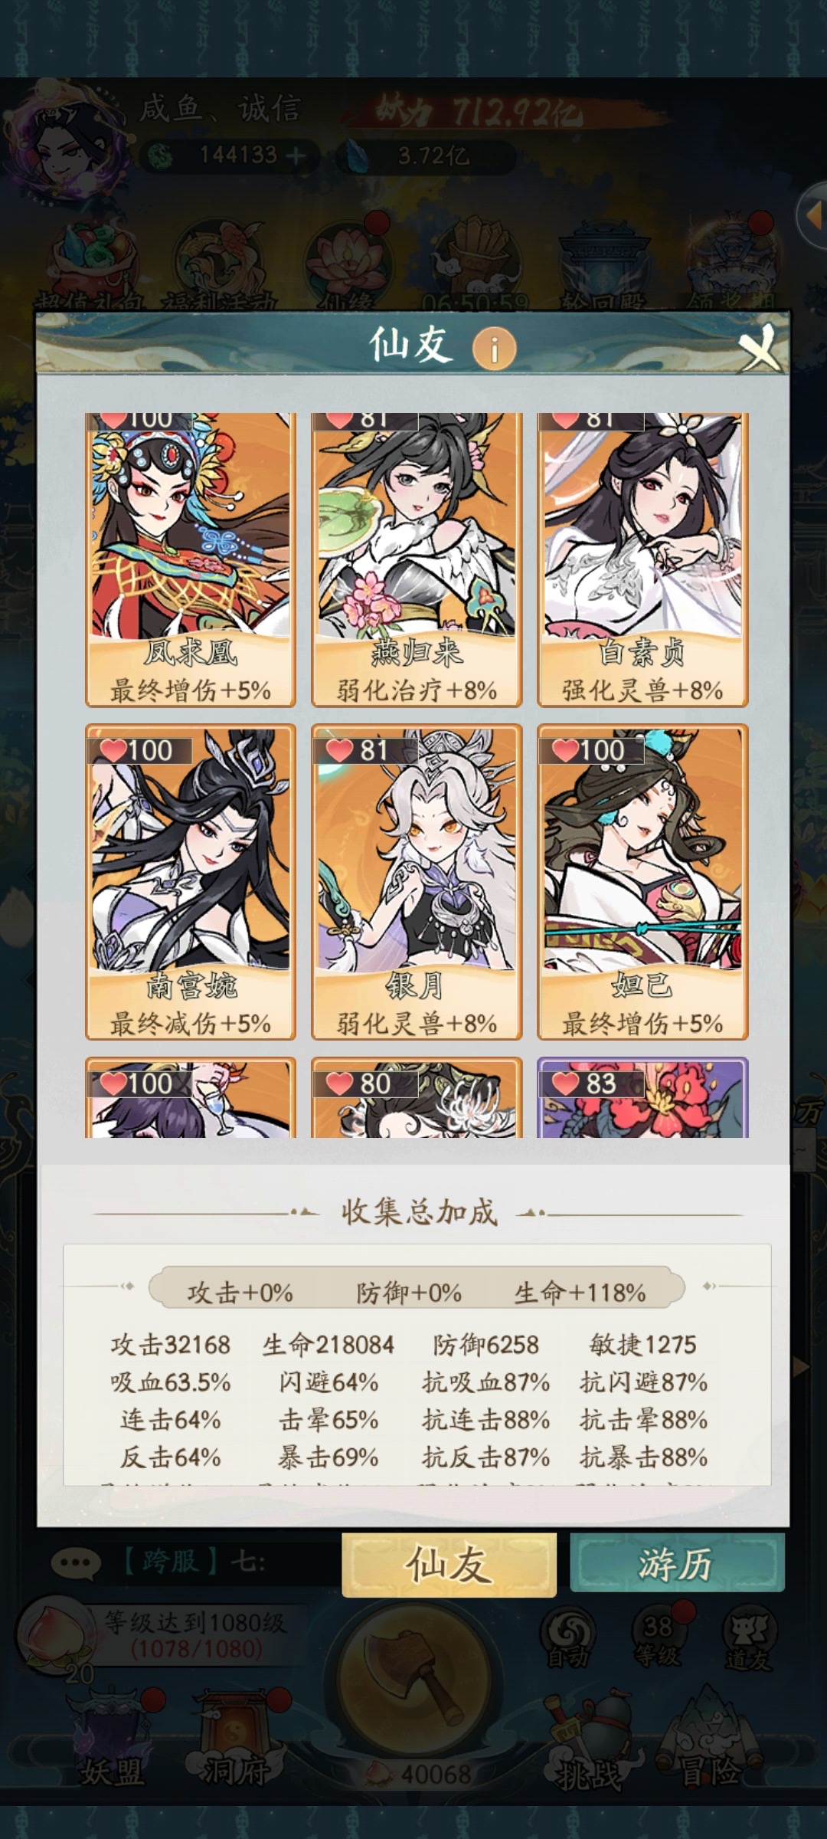Viewport: 827px width, 1839px height.
Task: Choose the 南宫婉 companion card
Action: [x=191, y=882]
